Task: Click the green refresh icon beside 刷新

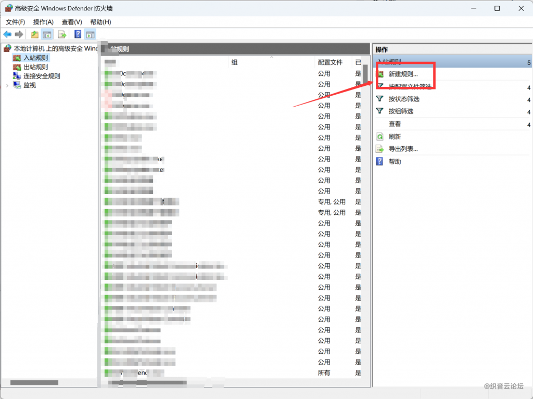Action: [x=380, y=137]
